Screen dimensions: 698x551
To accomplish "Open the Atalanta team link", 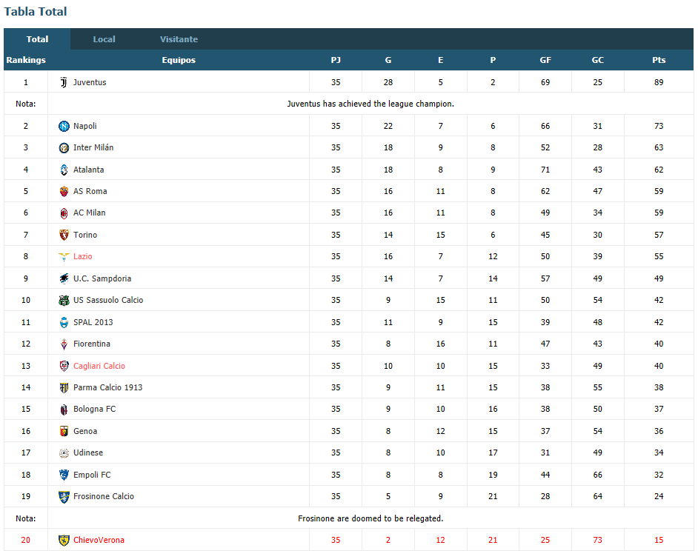I will [x=88, y=170].
